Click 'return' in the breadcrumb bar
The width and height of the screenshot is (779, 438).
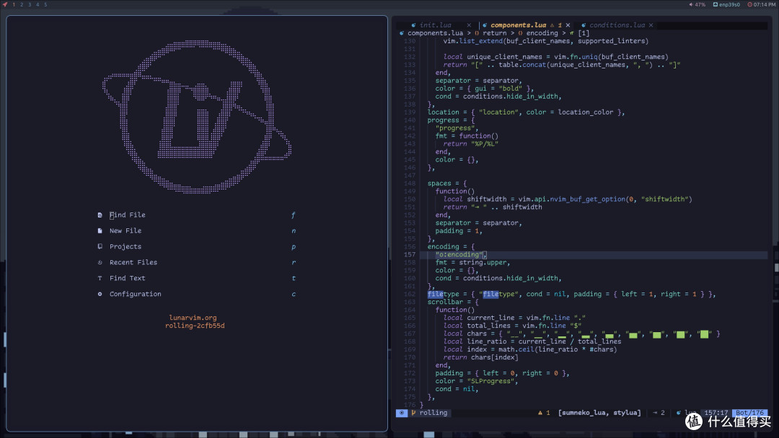(x=494, y=33)
